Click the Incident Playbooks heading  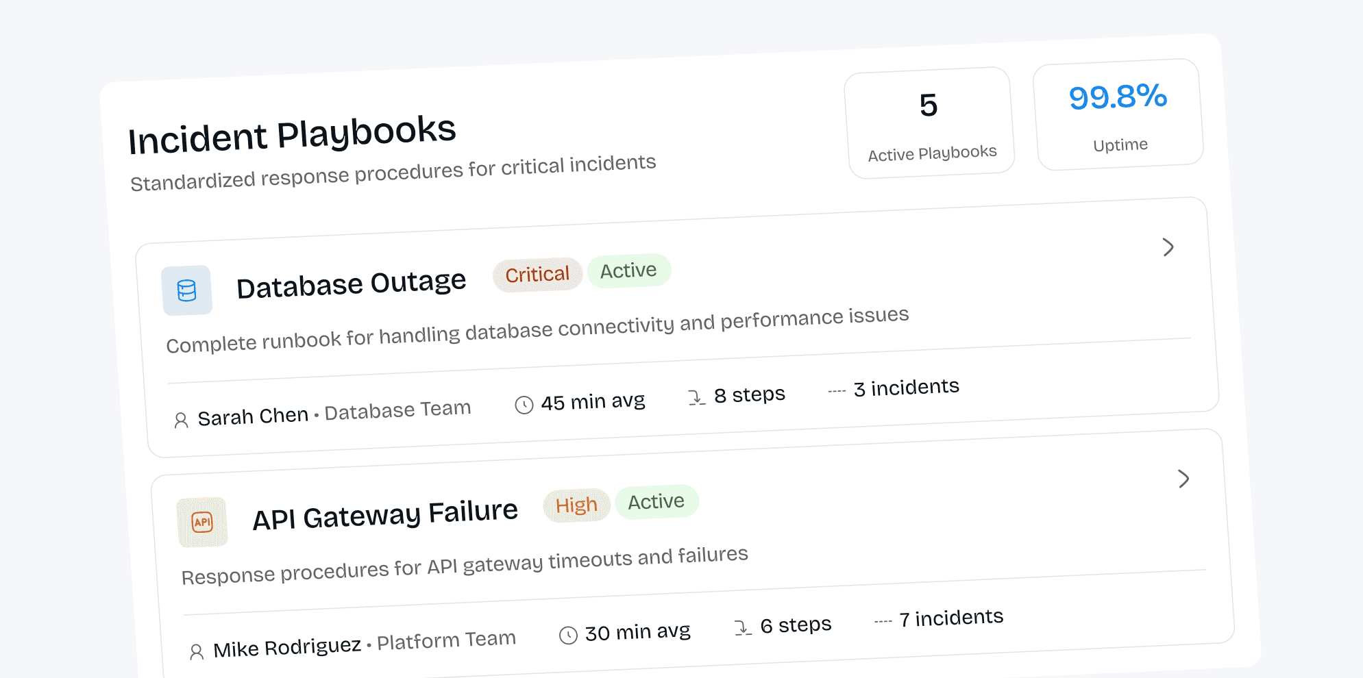(292, 134)
